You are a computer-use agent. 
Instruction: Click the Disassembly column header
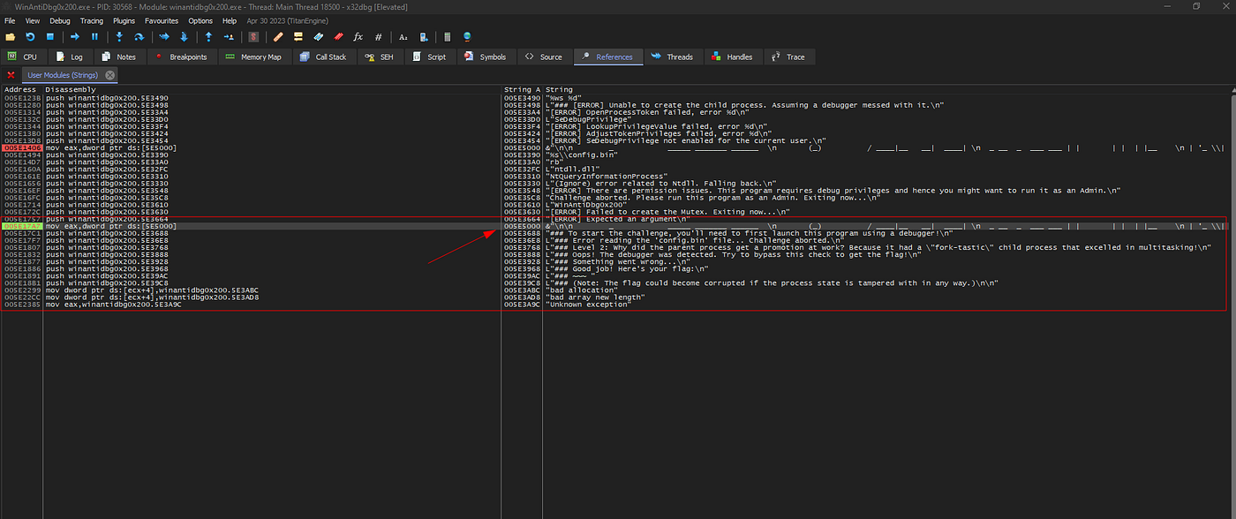[x=272, y=90]
